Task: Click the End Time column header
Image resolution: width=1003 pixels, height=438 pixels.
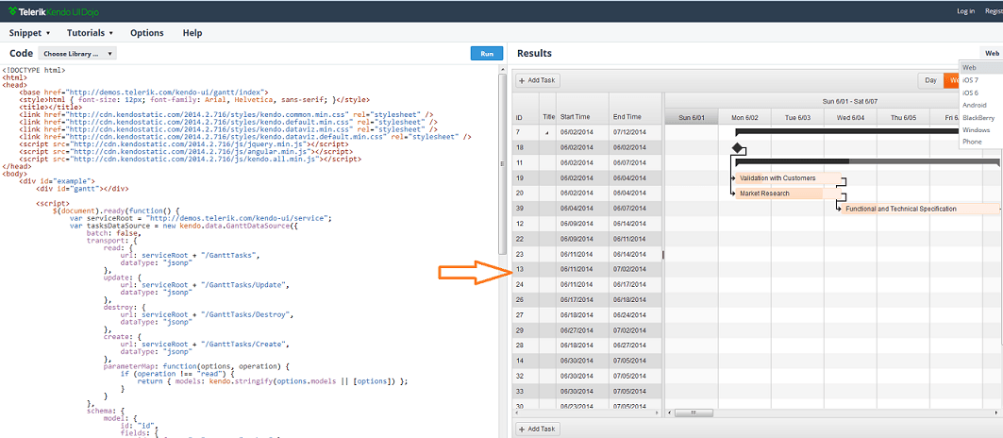Action: 635,117
